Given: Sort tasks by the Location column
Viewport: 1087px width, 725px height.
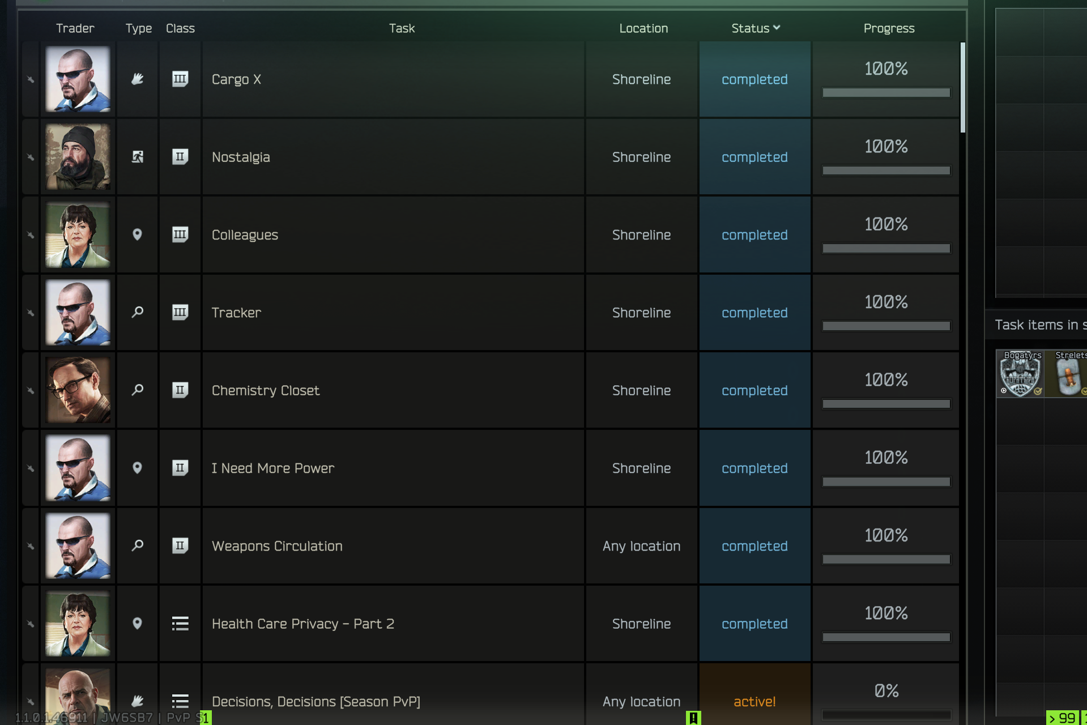Looking at the screenshot, I should pos(643,28).
